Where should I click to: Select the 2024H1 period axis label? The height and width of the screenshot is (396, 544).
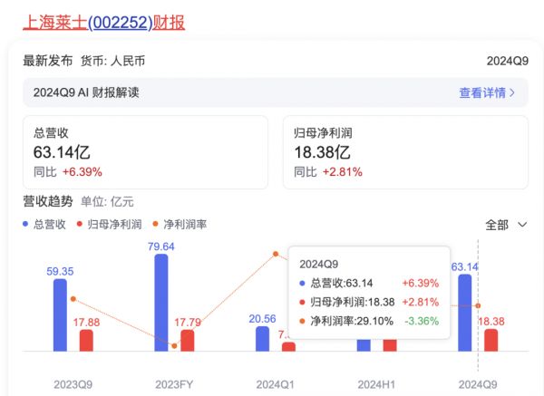pos(376,384)
